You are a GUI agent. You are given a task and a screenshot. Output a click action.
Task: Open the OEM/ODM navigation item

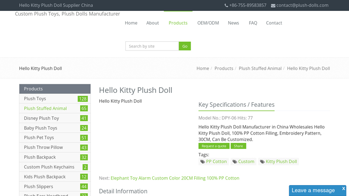(x=208, y=23)
